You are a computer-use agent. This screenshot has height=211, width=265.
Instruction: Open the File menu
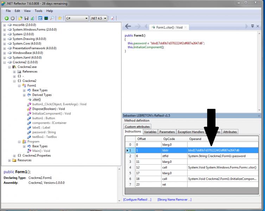(x=8, y=11)
